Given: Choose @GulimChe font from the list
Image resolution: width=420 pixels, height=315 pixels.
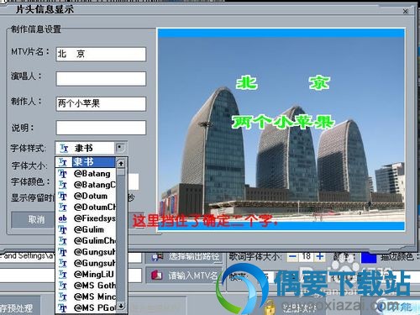Looking at the screenshot, I should coord(85,241).
